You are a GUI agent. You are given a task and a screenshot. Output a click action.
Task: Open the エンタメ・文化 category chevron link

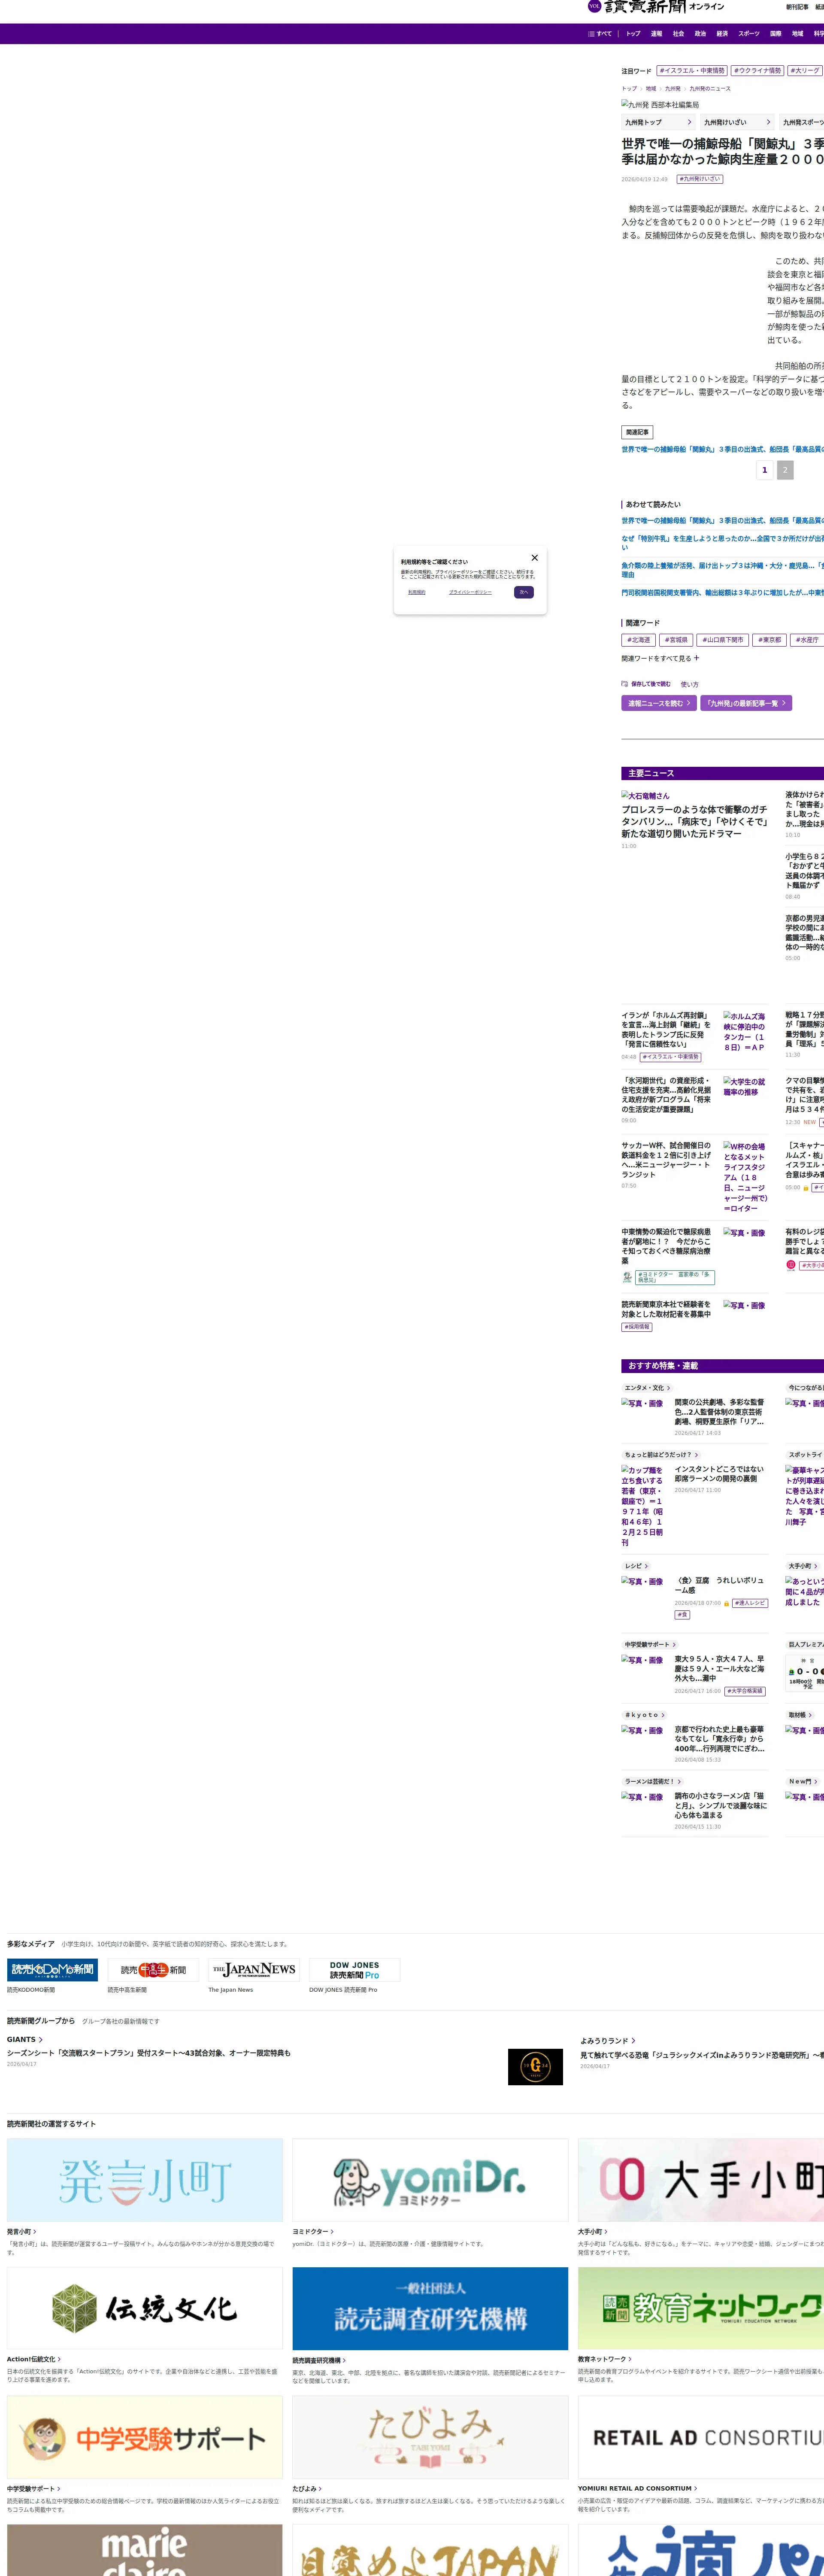[x=647, y=1388]
